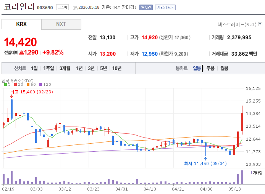Click the 하한가 9,200 lower limit text

(174, 54)
